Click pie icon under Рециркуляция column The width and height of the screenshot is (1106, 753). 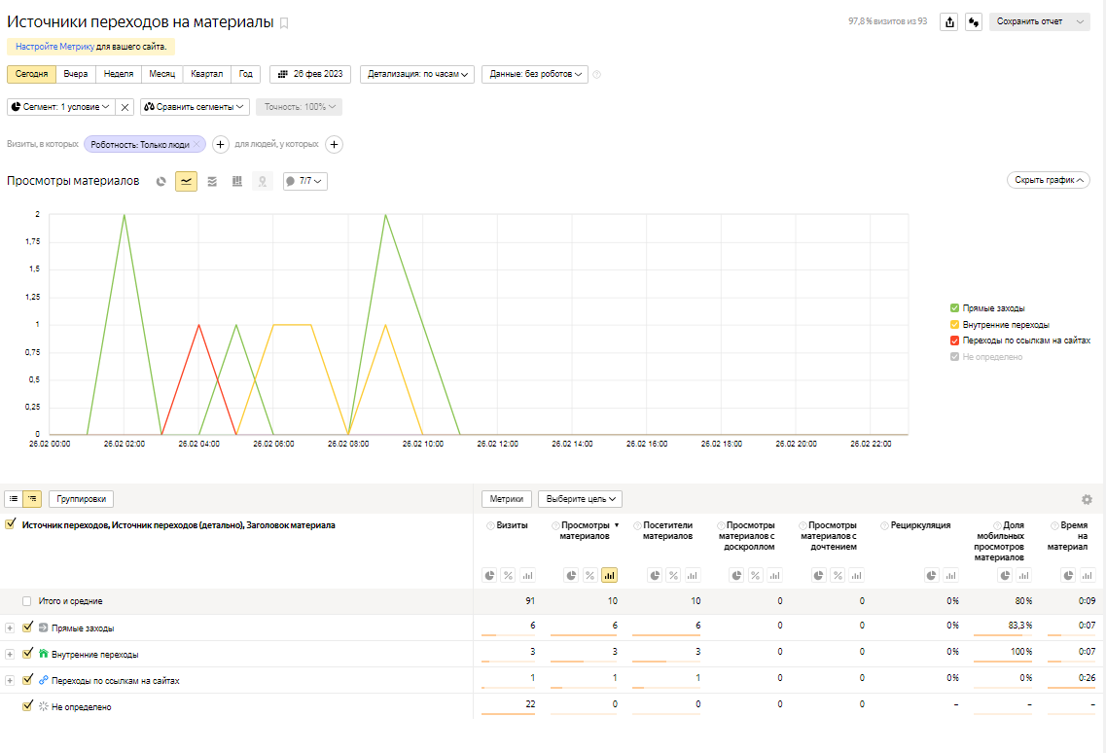pos(932,576)
